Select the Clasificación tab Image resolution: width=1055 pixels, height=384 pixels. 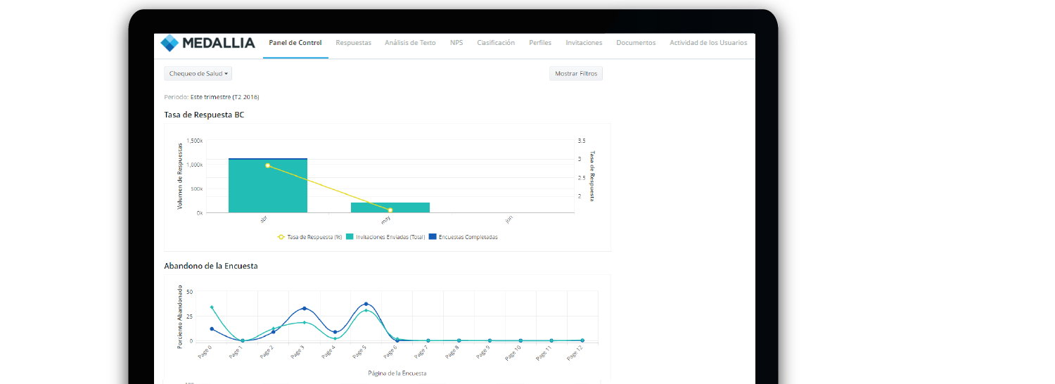pyautogui.click(x=496, y=43)
